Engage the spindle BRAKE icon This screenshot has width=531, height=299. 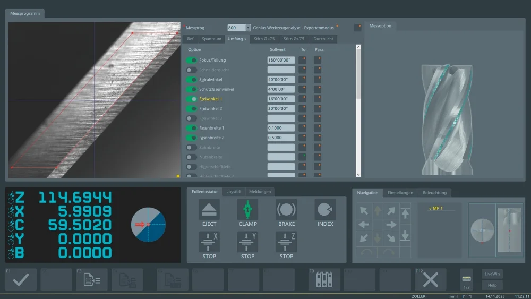tap(286, 210)
